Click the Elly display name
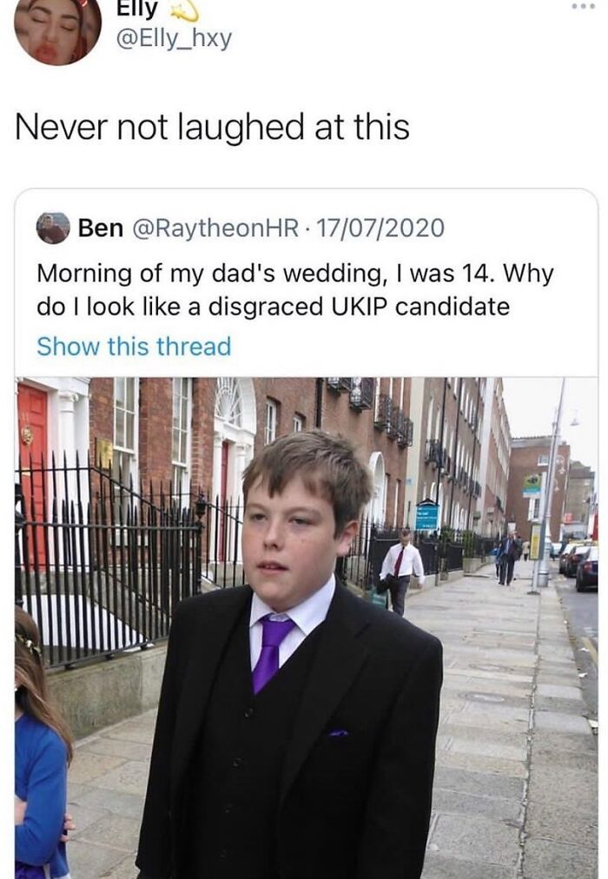Viewport: 608px width, 879px height. pos(137,10)
